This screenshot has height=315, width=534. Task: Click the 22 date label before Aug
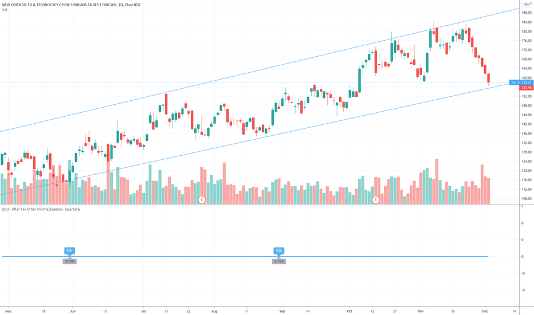[x=189, y=311]
